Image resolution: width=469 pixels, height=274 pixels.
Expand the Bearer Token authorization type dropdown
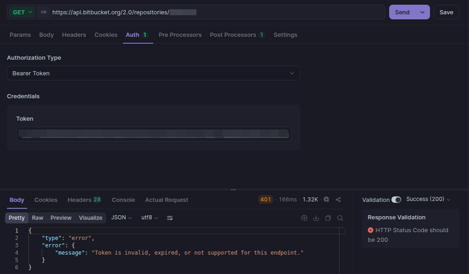click(x=154, y=73)
